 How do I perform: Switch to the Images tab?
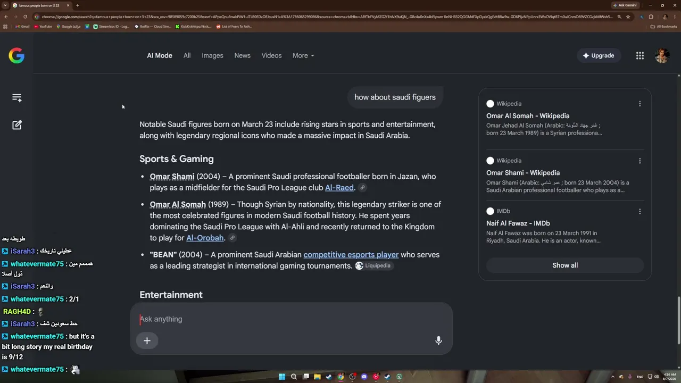[212, 55]
